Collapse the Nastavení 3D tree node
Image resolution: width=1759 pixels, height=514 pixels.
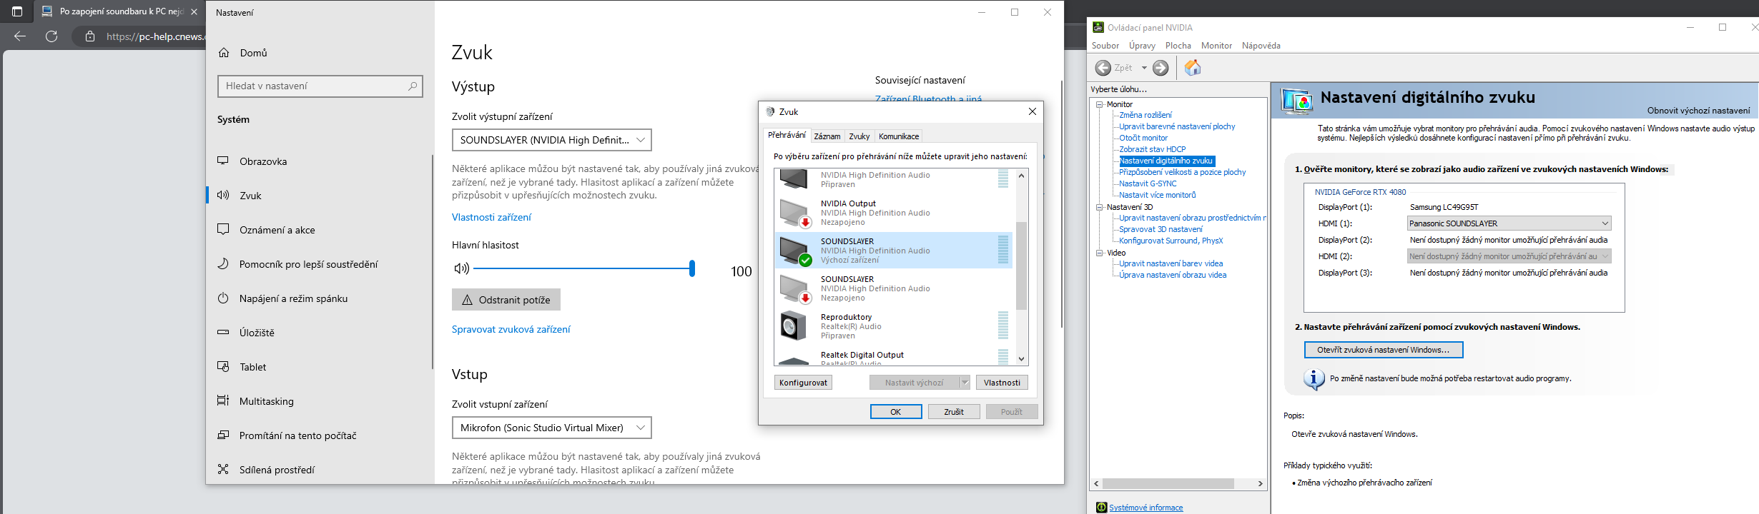pos(1100,207)
